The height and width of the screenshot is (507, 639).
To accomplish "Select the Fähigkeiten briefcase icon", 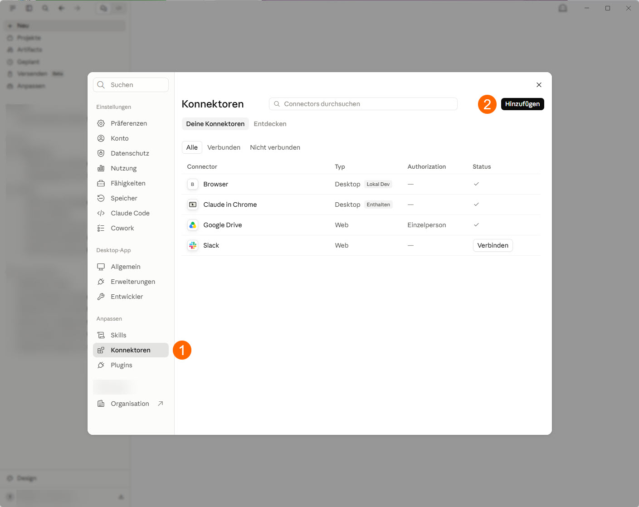I will pyautogui.click(x=101, y=183).
